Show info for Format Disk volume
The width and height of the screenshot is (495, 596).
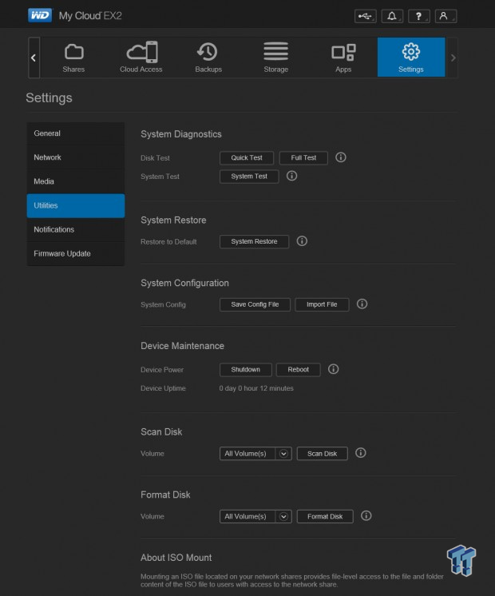click(366, 516)
